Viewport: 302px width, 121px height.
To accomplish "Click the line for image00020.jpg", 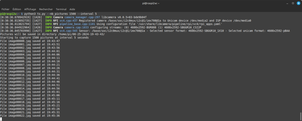I will [x=30, y=109].
